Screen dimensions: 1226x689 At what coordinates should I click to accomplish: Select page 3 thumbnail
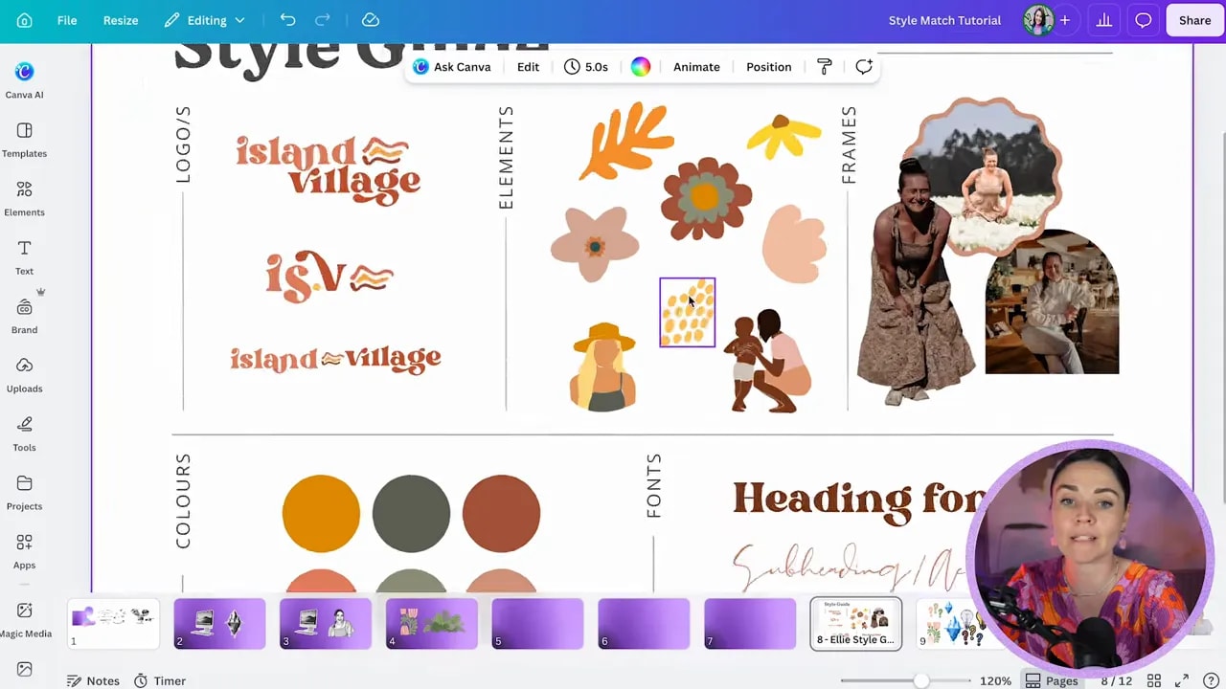326,623
